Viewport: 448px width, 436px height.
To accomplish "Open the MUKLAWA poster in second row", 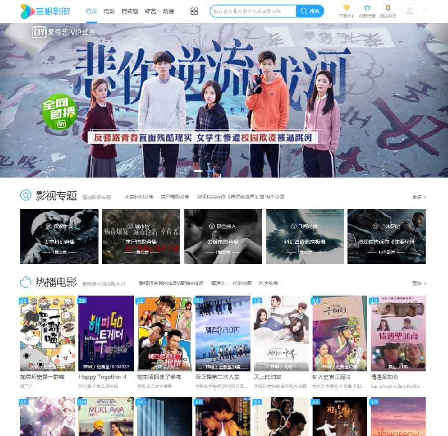I will (x=106, y=416).
